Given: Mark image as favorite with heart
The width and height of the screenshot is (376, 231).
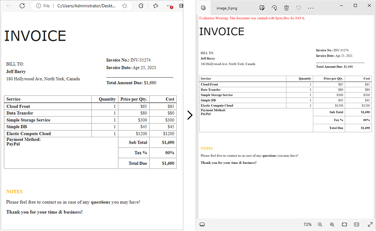Looking at the screenshot, I should (x=298, y=8).
